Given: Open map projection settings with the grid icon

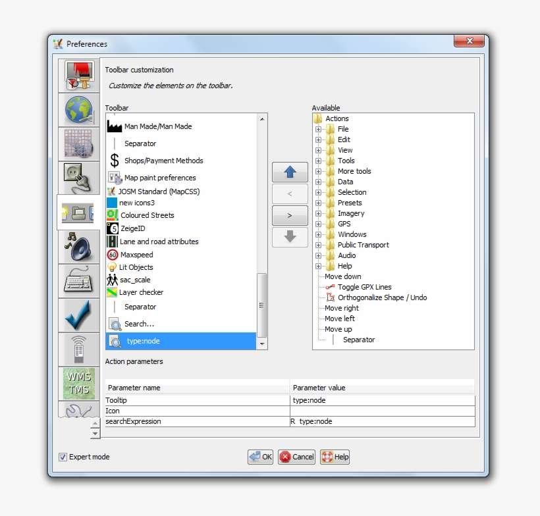Looking at the screenshot, I should [x=78, y=143].
